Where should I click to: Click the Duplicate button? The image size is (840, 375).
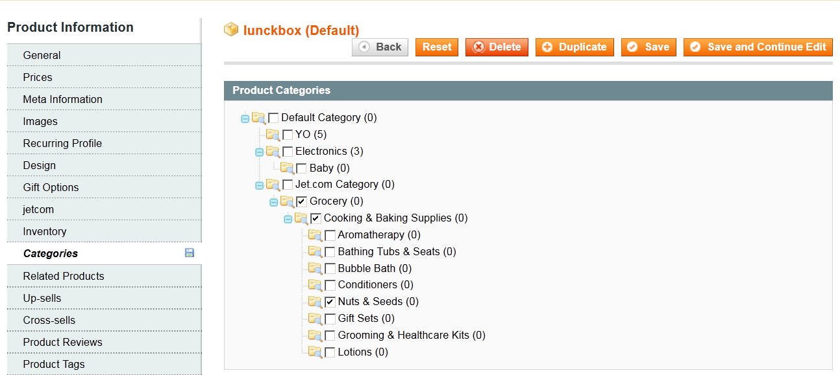click(574, 47)
